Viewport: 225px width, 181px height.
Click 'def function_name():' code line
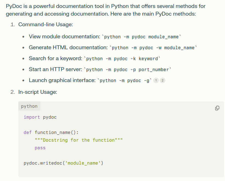point(51,132)
